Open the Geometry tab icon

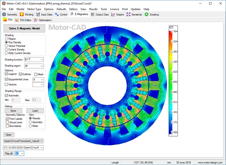4,15
